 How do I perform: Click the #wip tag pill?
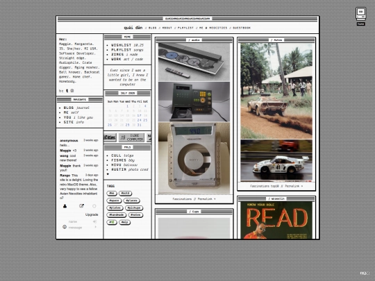tap(124, 222)
